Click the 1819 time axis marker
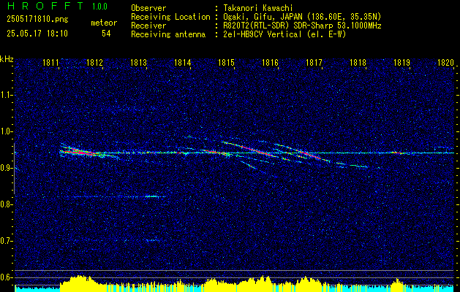Viewport: 460px width, 292px height. 401,62
